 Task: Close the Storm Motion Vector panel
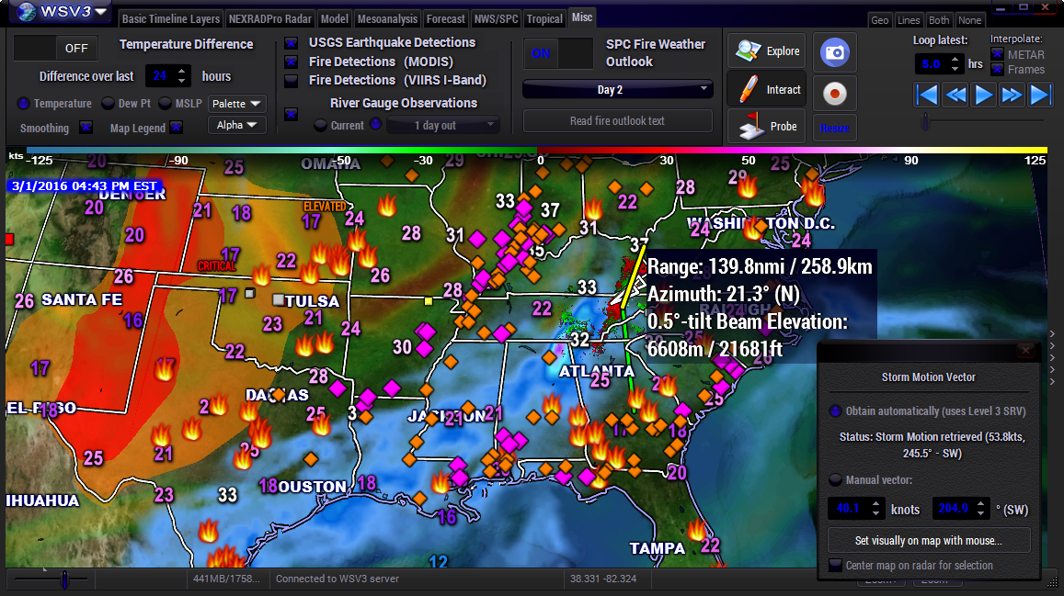(1026, 350)
